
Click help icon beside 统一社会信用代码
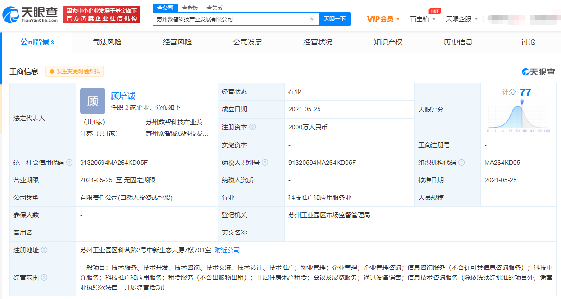point(69,163)
